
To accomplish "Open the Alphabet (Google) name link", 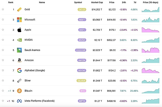I will pyautogui.click(x=35, y=70).
